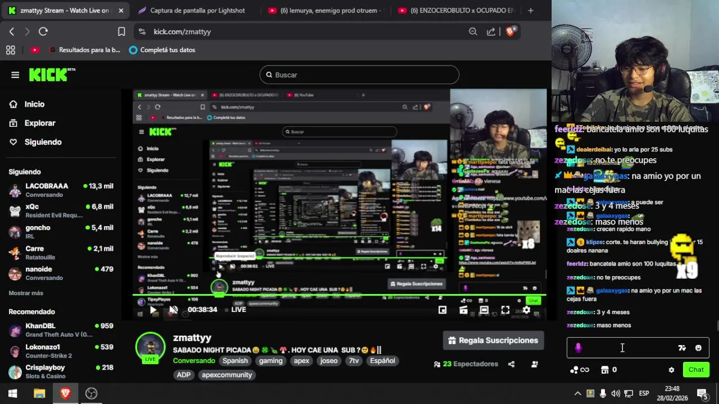Screen dimensions: 719x404
Task: Unmute the stream volume icon
Action: pyautogui.click(x=174, y=310)
